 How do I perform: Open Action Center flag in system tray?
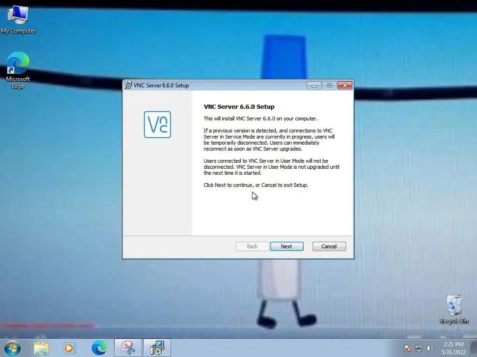click(407, 348)
